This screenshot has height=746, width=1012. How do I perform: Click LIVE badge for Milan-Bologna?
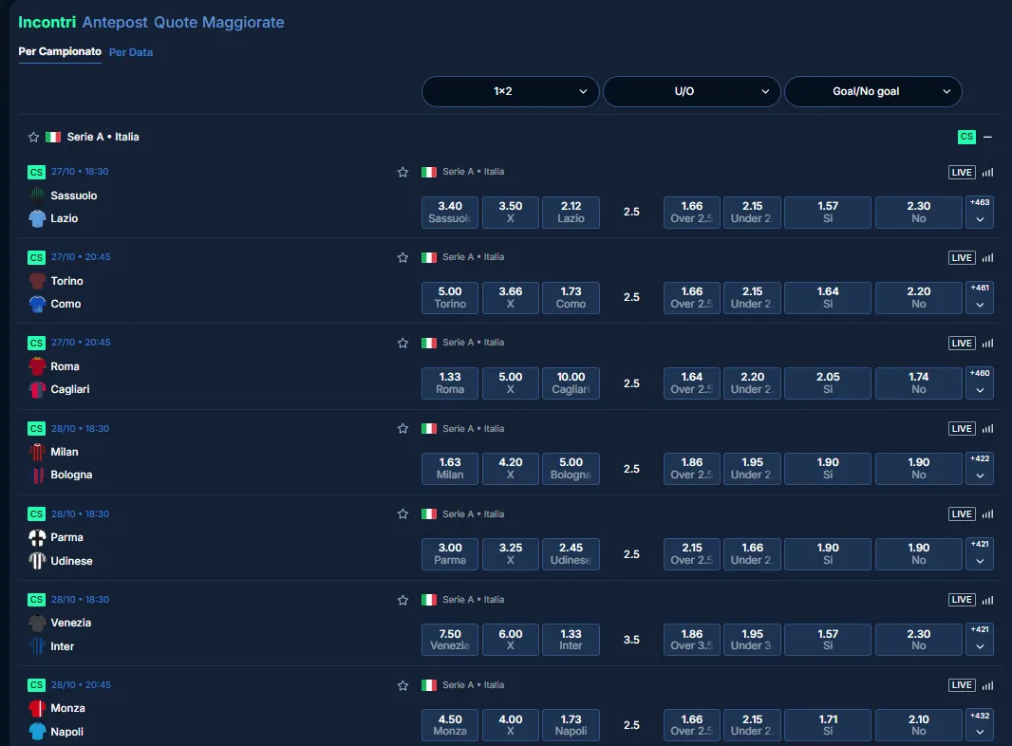[962, 428]
